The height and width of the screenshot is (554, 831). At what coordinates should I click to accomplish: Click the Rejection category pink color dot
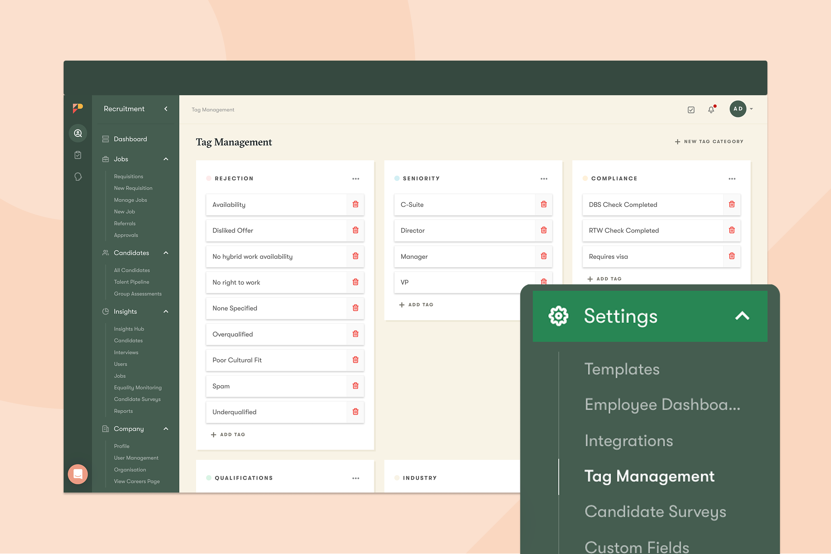point(209,178)
